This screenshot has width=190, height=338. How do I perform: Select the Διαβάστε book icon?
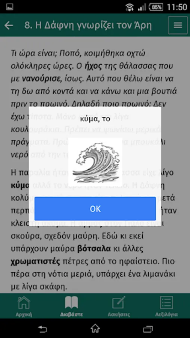71,306
